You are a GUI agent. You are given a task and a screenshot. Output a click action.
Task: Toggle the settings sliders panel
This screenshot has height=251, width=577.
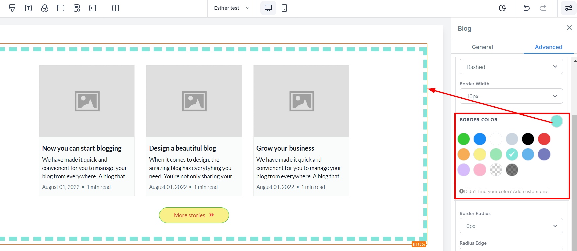[569, 8]
